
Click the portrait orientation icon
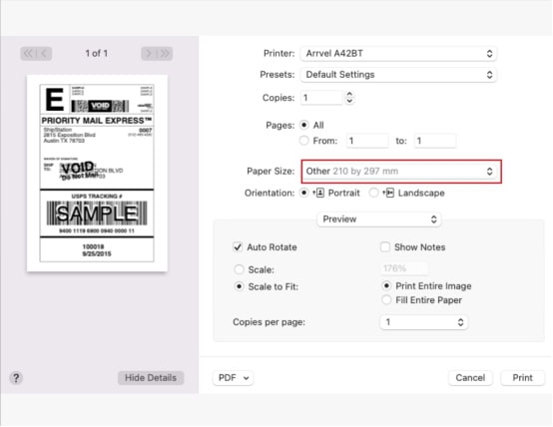(x=318, y=193)
